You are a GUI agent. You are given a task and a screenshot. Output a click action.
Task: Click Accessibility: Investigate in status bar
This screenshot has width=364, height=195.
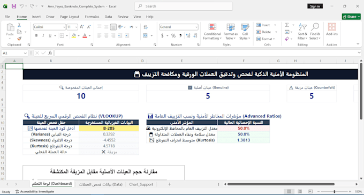(x=35, y=192)
